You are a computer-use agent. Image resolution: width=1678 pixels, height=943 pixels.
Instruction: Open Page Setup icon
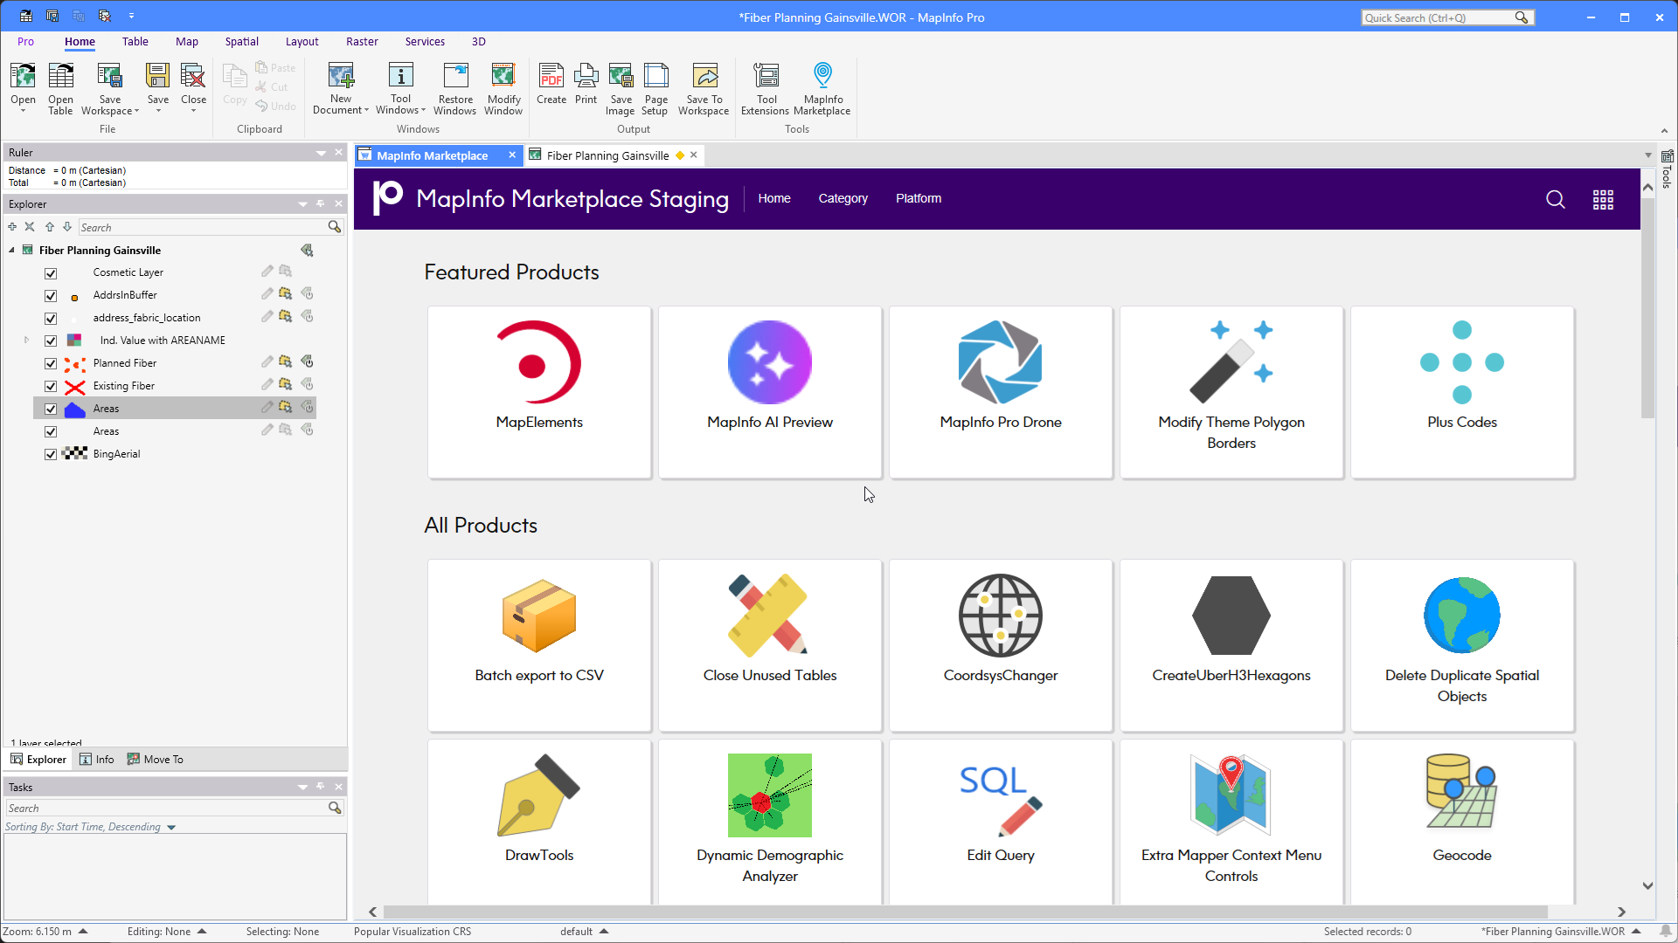pyautogui.click(x=655, y=77)
